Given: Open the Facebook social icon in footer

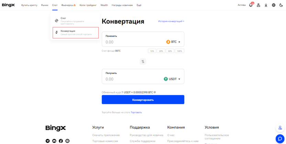Looking at the screenshot, I should (x=61, y=141).
